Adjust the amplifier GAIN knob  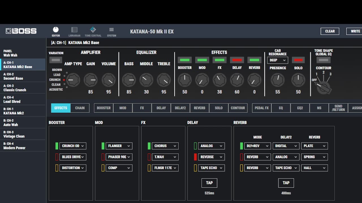pyautogui.click(x=90, y=80)
